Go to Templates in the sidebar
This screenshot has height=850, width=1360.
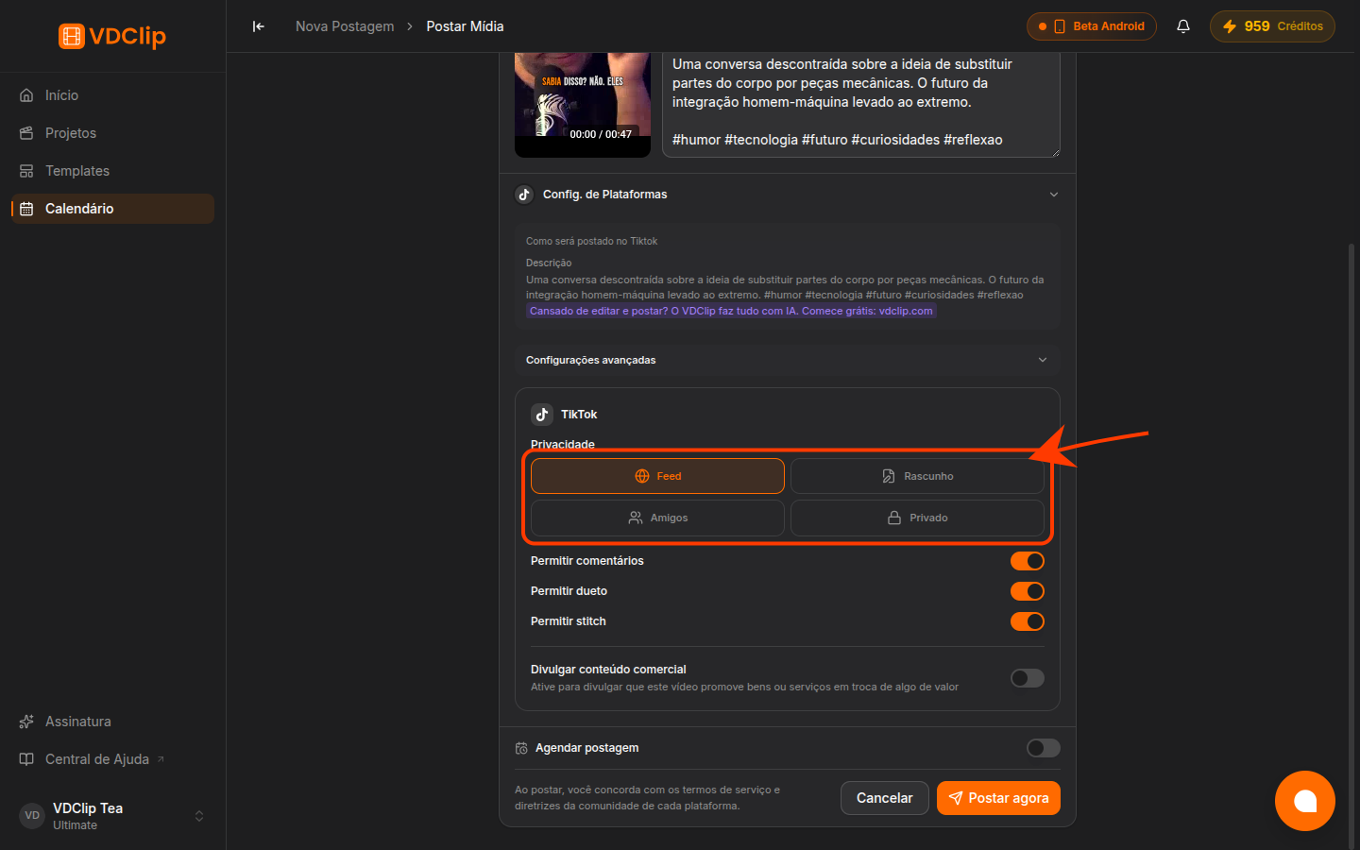112,171
